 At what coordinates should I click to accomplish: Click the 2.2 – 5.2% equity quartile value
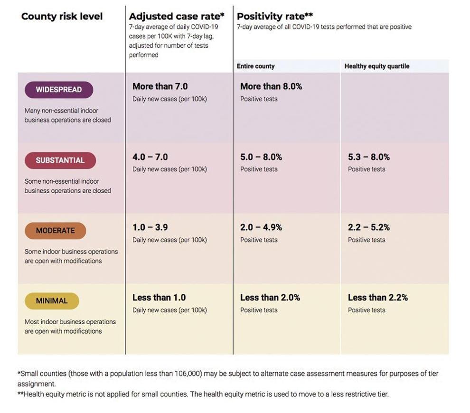(369, 227)
